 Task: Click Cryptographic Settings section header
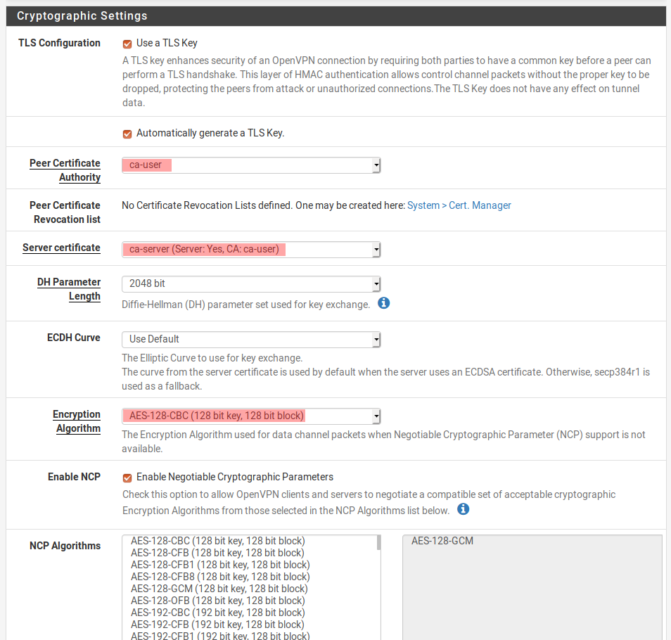(336, 16)
